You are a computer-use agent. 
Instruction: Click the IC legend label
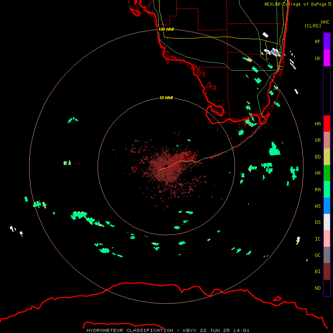click(317, 239)
